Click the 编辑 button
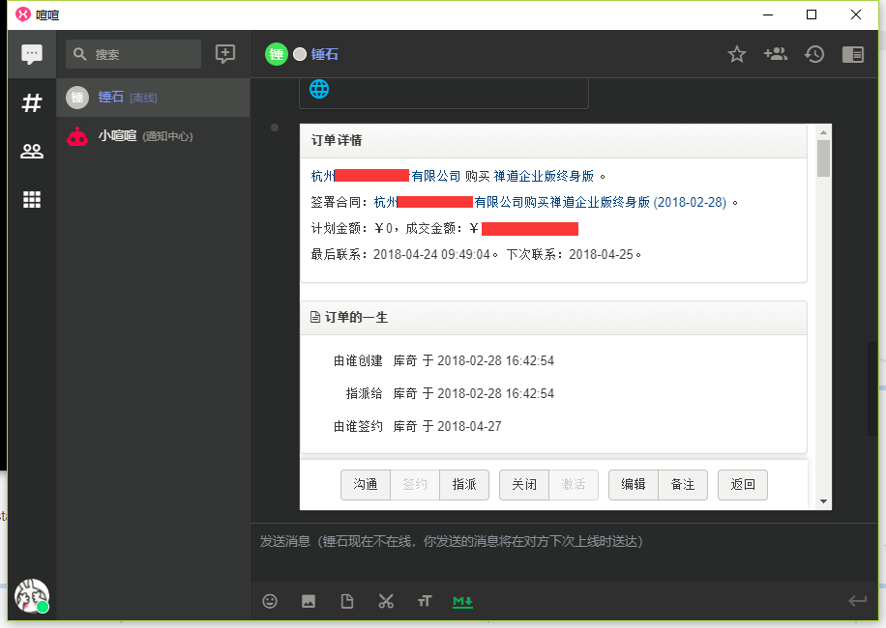 coord(633,484)
